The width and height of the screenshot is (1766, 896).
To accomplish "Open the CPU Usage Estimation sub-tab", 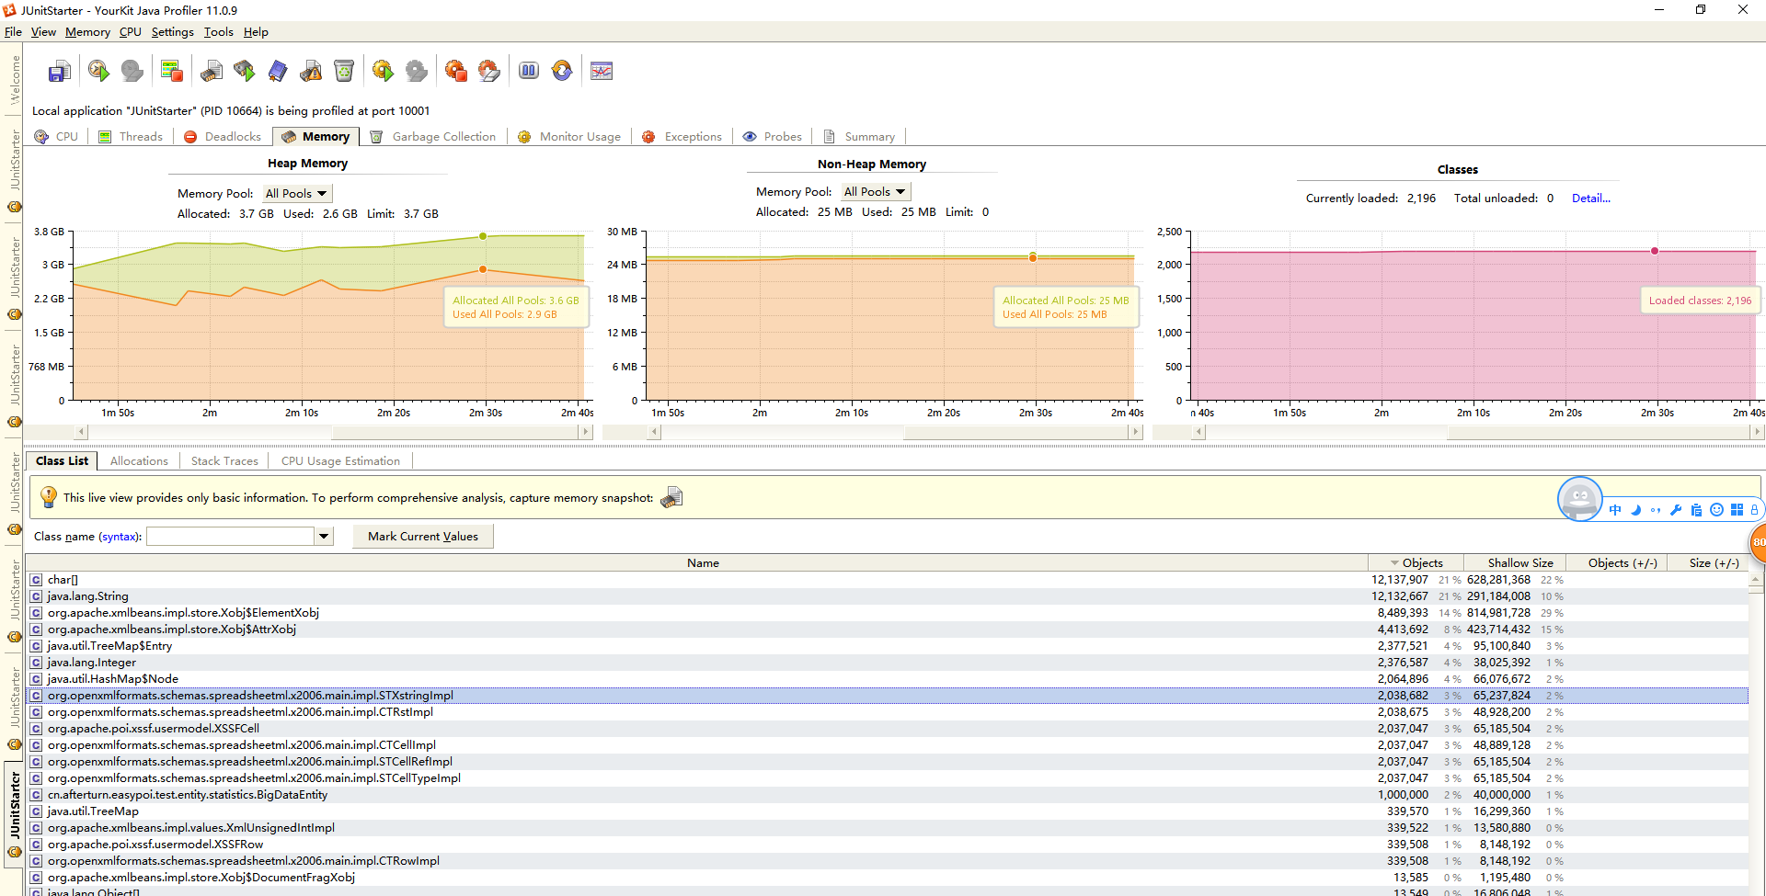I will (340, 460).
